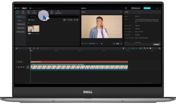Click the timeline zoom out icon
176x105 pixels.
point(147,48)
